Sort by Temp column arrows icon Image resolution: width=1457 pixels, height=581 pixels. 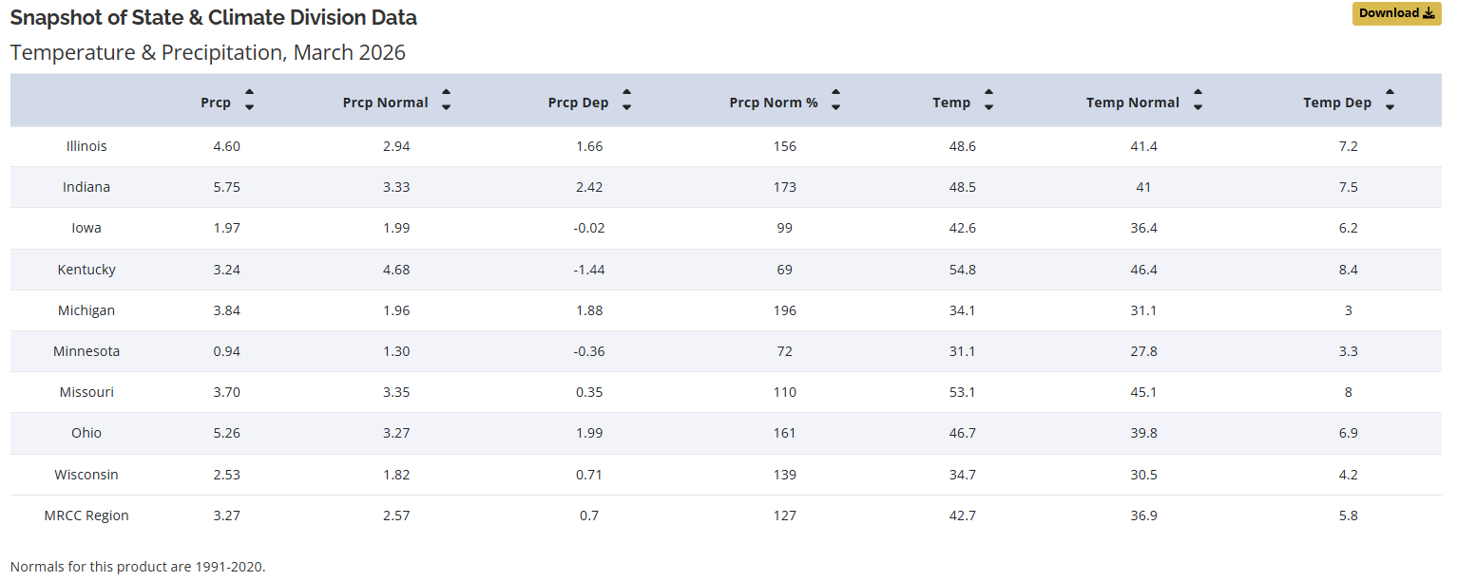point(988,100)
